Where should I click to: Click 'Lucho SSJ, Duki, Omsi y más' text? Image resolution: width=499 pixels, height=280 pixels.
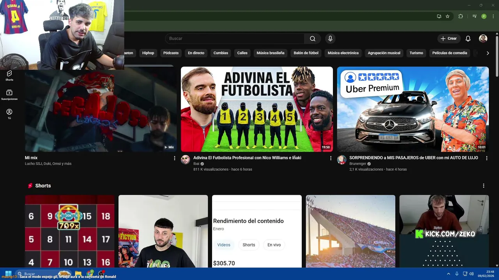(x=48, y=164)
